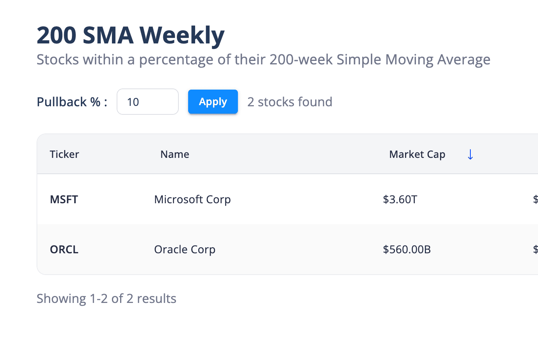Sort by the Market Cap column
The image size is (538, 339).
click(x=417, y=154)
